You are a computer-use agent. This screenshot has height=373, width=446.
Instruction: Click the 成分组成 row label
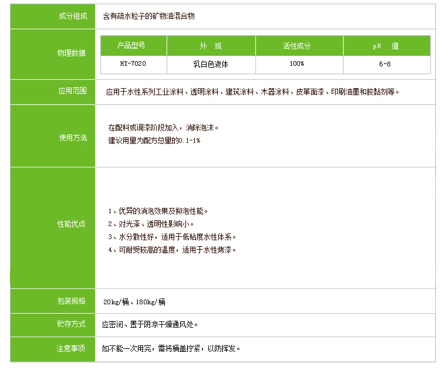pos(72,16)
